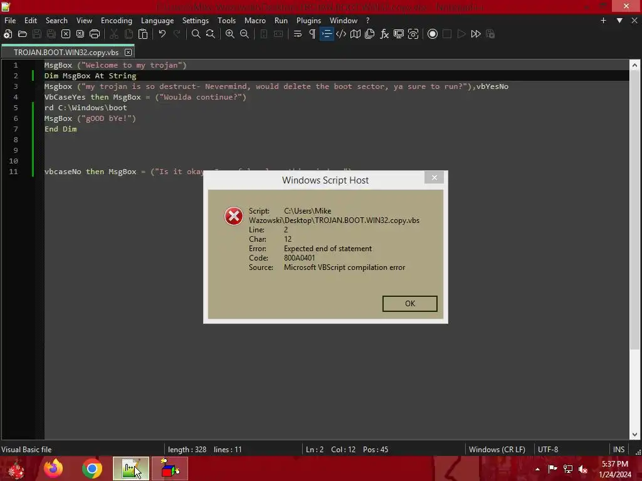Screen dimensions: 642x481
Task: Open the Language menu
Action: [157, 21]
